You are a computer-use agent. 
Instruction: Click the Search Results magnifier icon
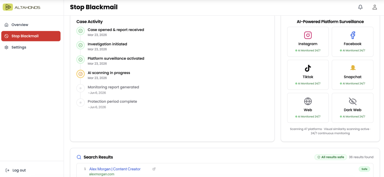tap(79, 157)
